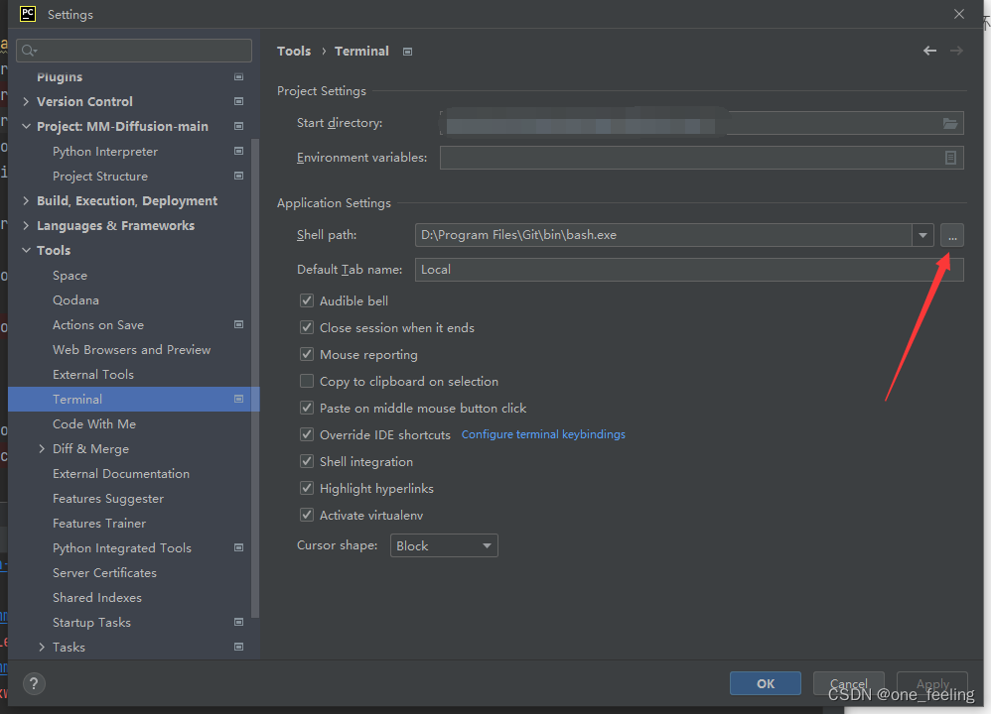The height and width of the screenshot is (714, 991).
Task: Open the Cursor shape Block dropdown
Action: pos(444,545)
